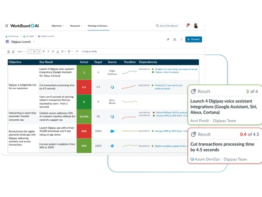Select the green Actual cell showing 3

point(84,72)
